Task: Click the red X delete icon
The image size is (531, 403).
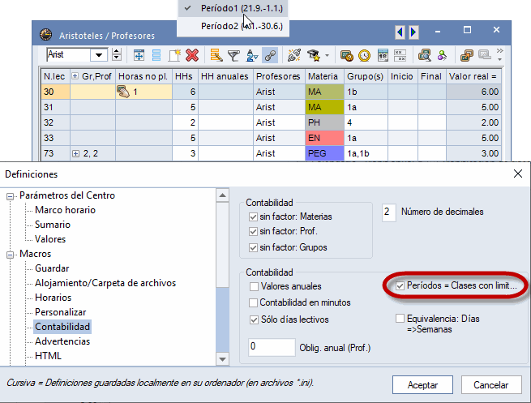Action: click(x=192, y=55)
